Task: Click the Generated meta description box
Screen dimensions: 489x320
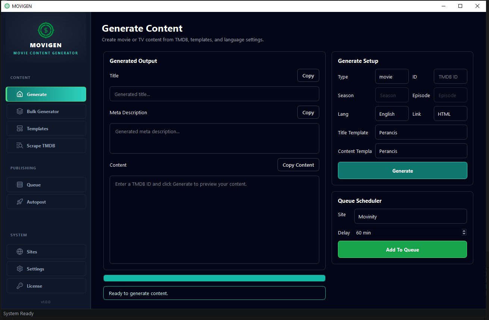Action: tap(214, 138)
